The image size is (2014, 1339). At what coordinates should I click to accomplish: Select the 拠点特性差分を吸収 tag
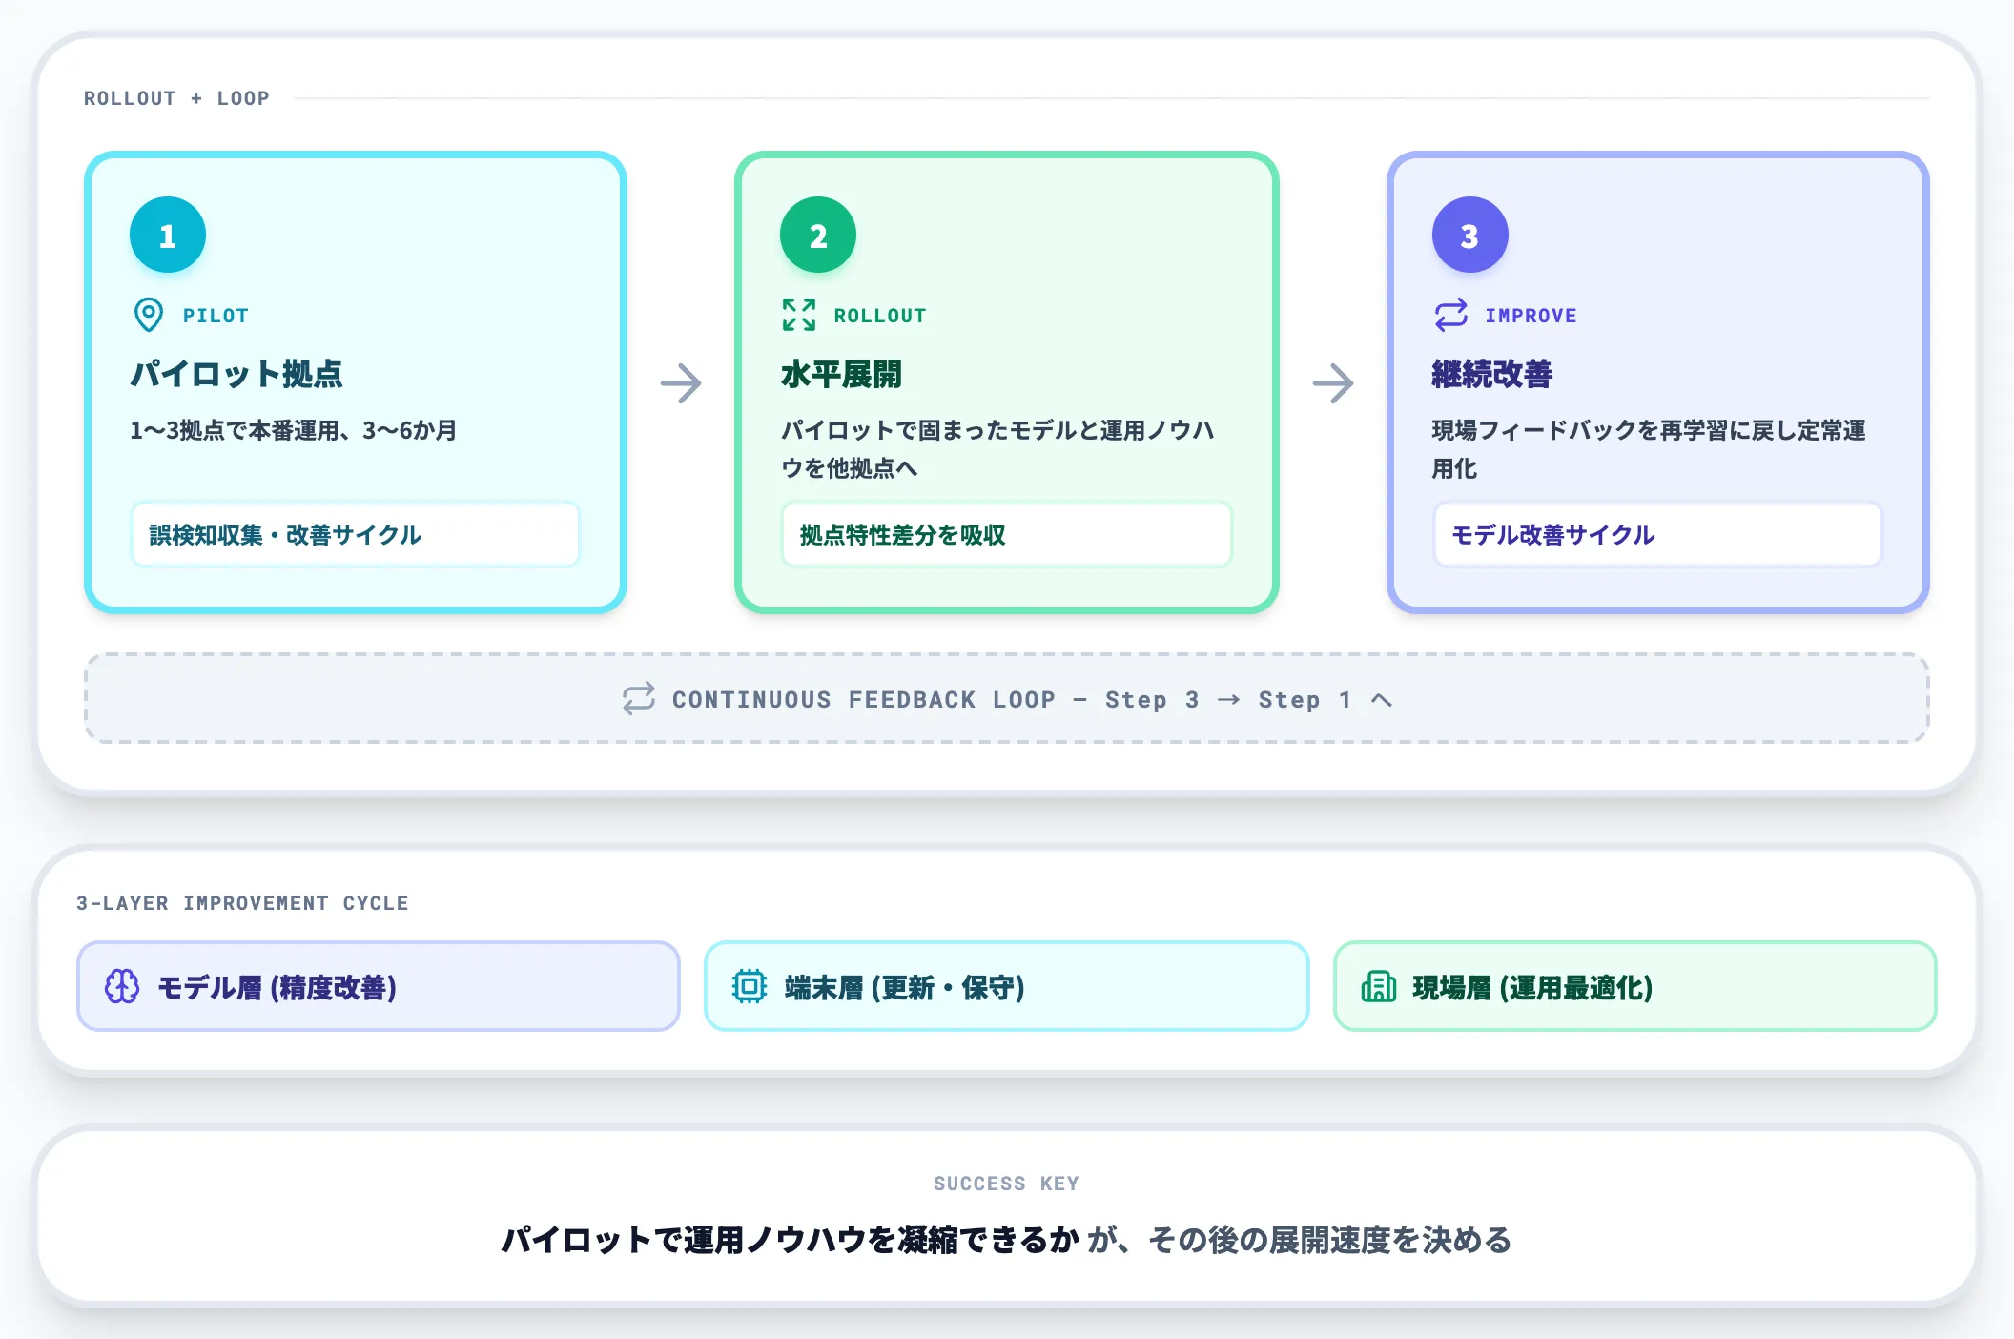(x=1007, y=534)
